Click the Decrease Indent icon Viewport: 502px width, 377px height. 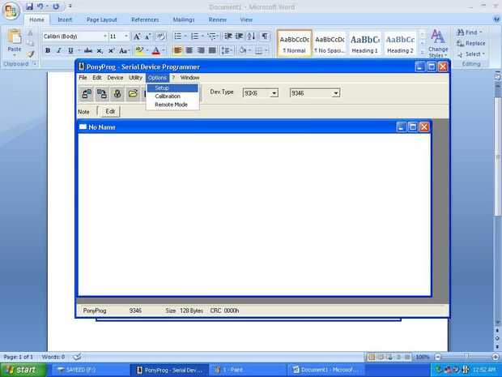pos(228,36)
